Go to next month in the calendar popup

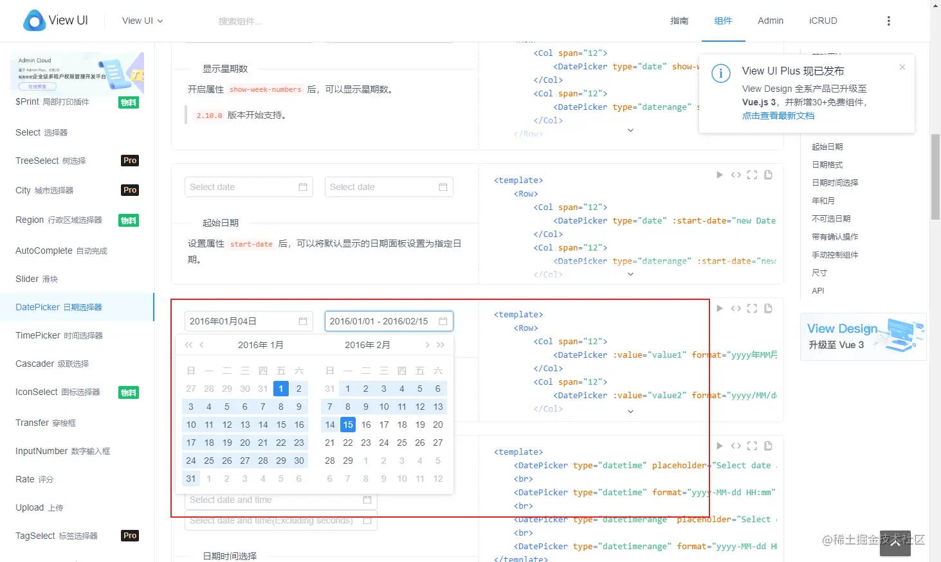[x=427, y=345]
